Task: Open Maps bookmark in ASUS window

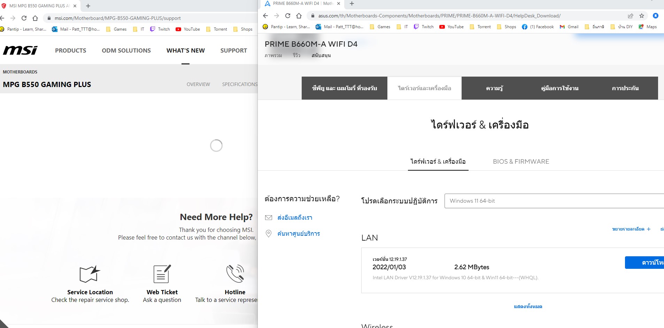Action: click(x=648, y=27)
